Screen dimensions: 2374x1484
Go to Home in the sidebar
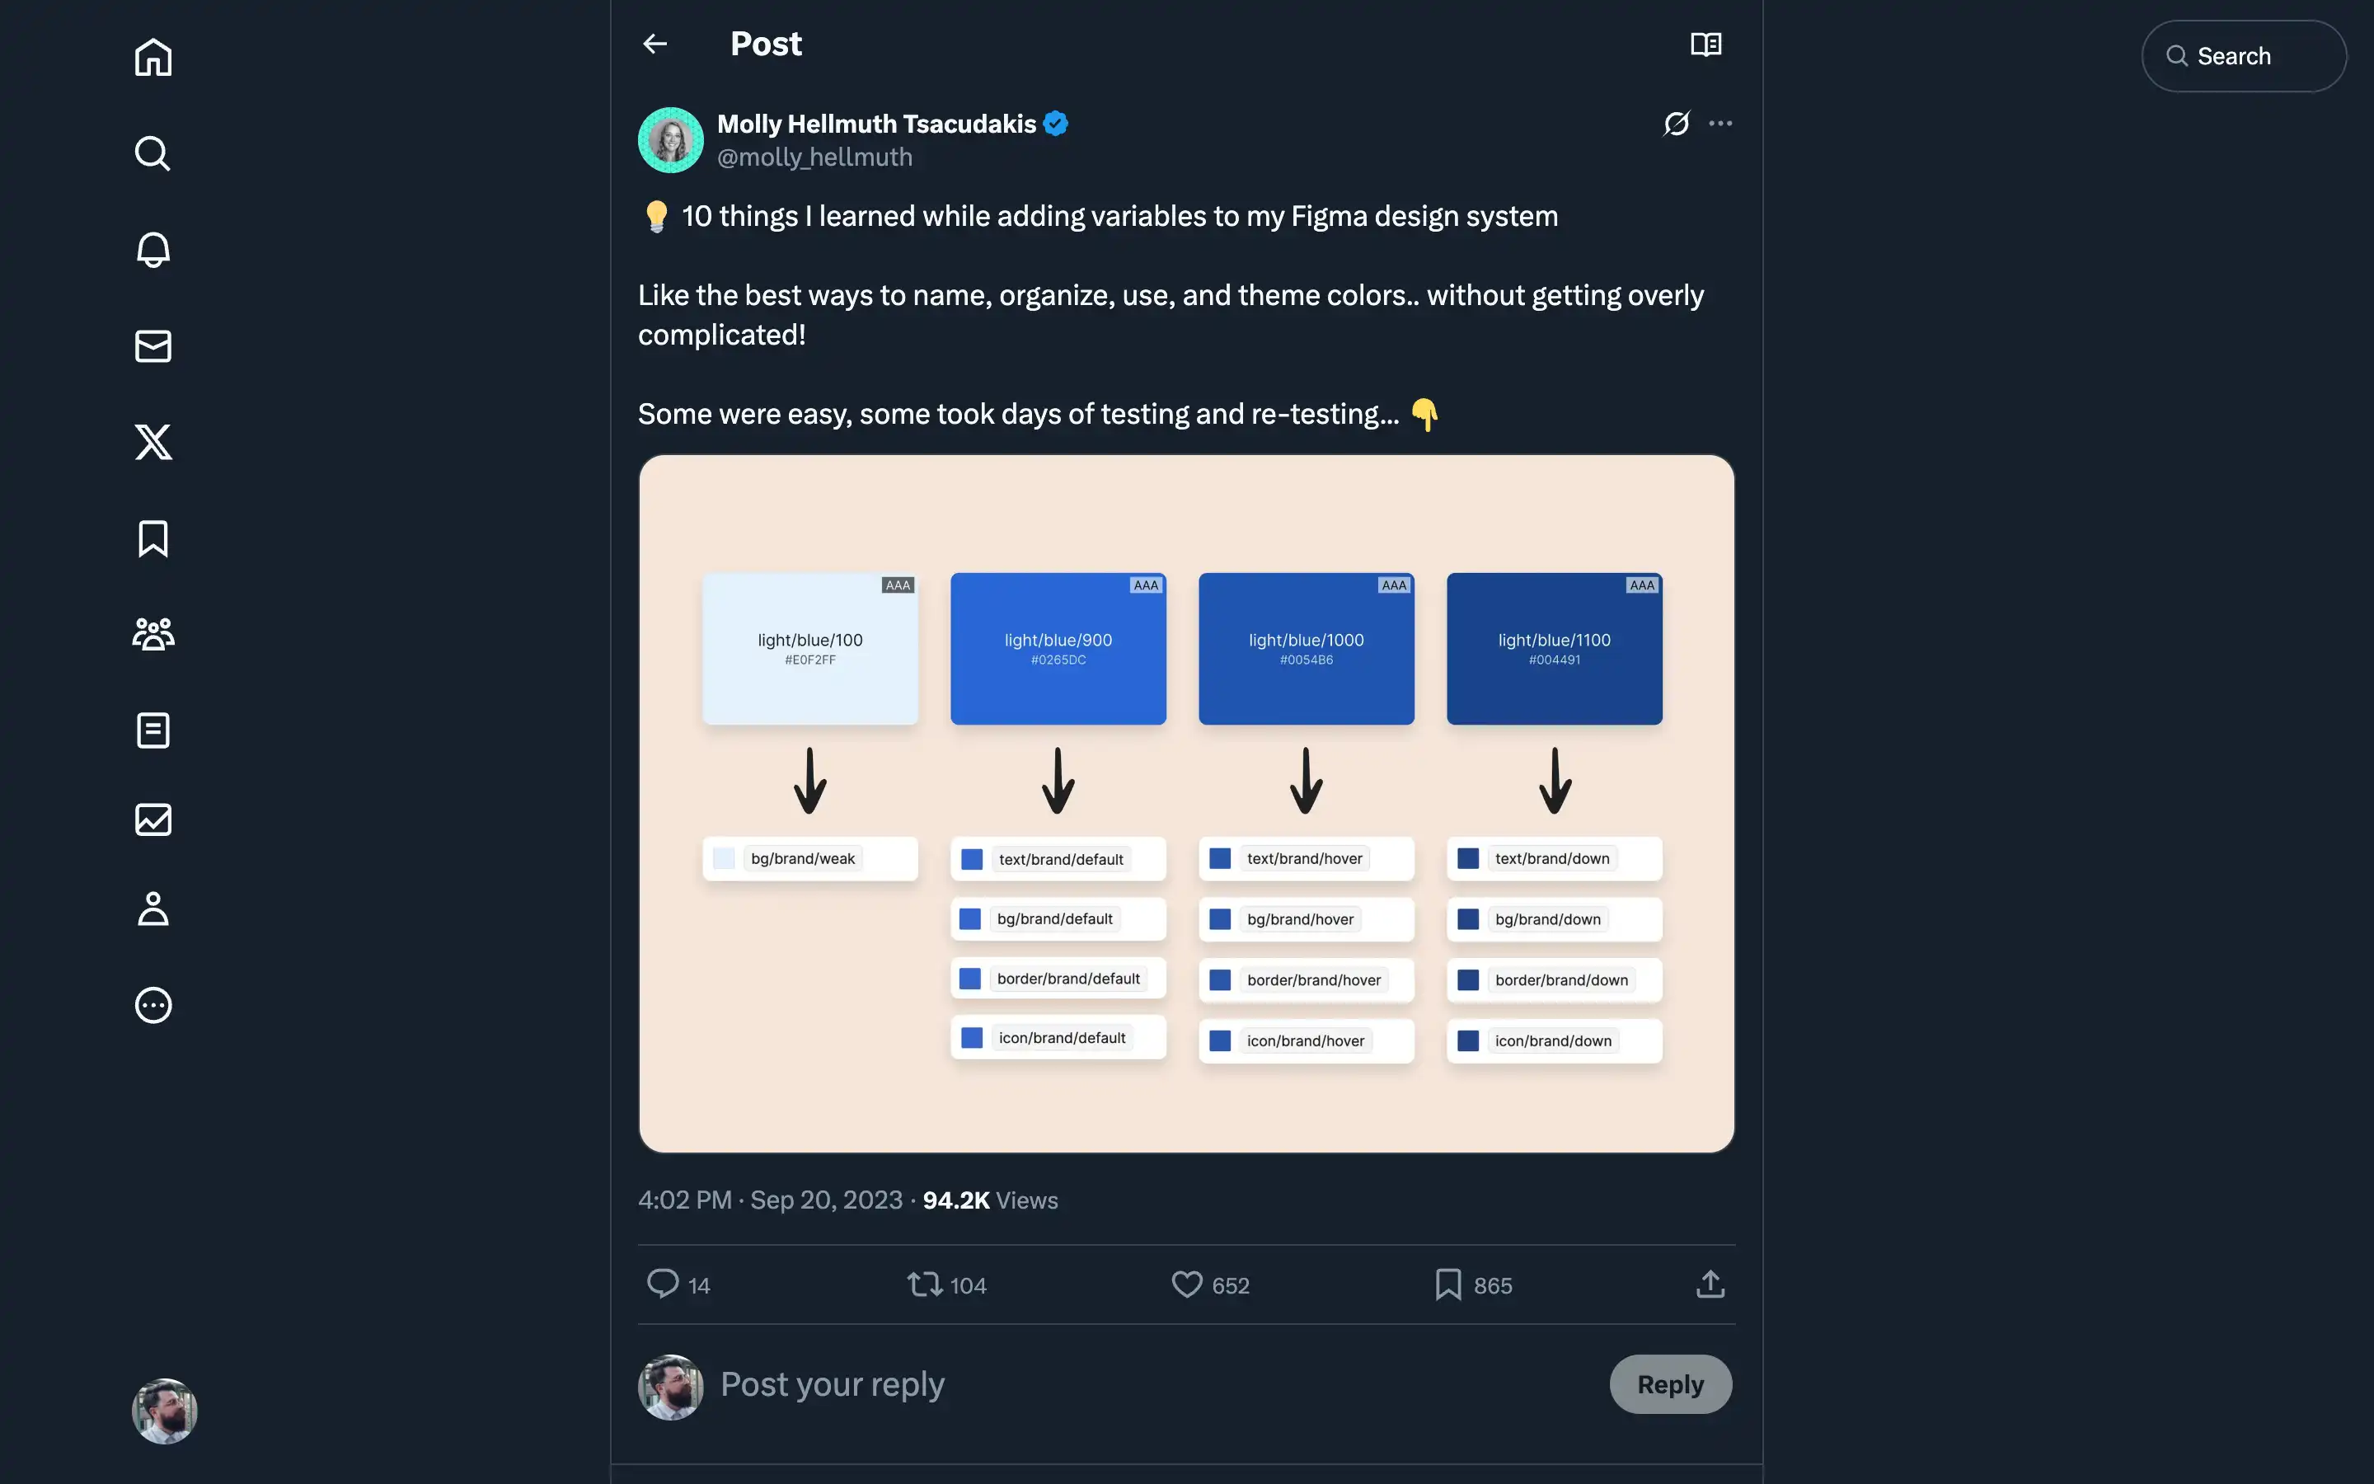153,57
